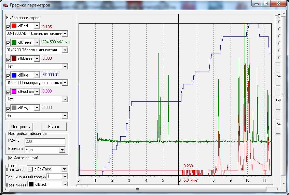The width and height of the screenshot is (289, 195).
Task: Click the clRed color swatch
Action: (14, 26)
